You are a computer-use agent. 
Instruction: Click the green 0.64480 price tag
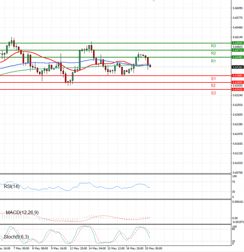(x=238, y=57)
